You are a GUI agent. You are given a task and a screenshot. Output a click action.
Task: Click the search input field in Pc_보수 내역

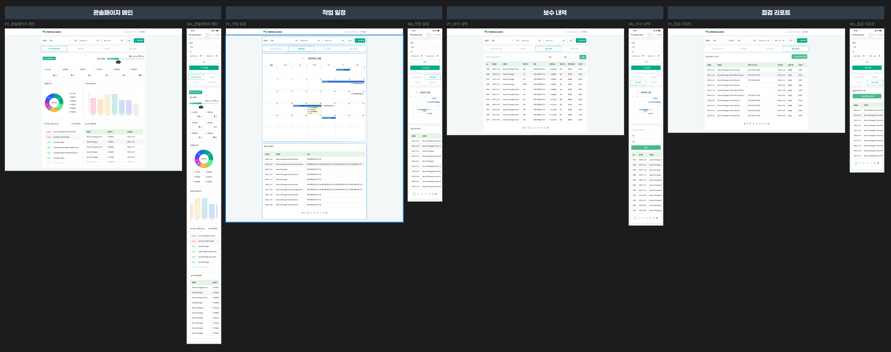515,57
